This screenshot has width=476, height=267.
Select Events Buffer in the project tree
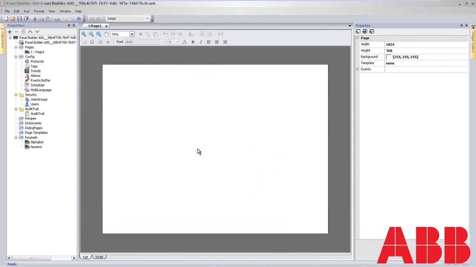40,80
